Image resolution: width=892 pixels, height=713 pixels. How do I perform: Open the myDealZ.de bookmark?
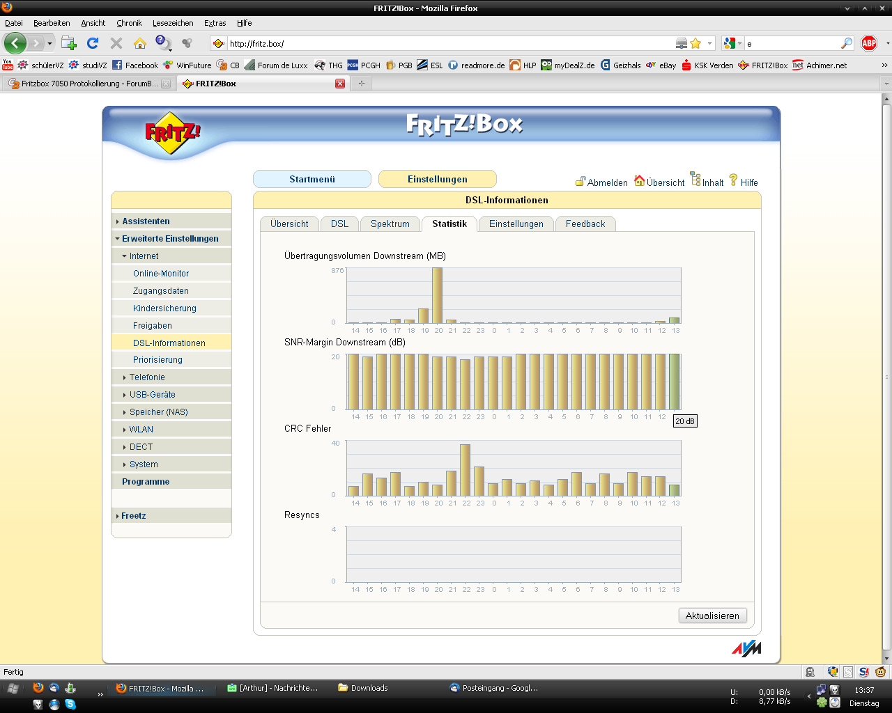click(x=568, y=65)
